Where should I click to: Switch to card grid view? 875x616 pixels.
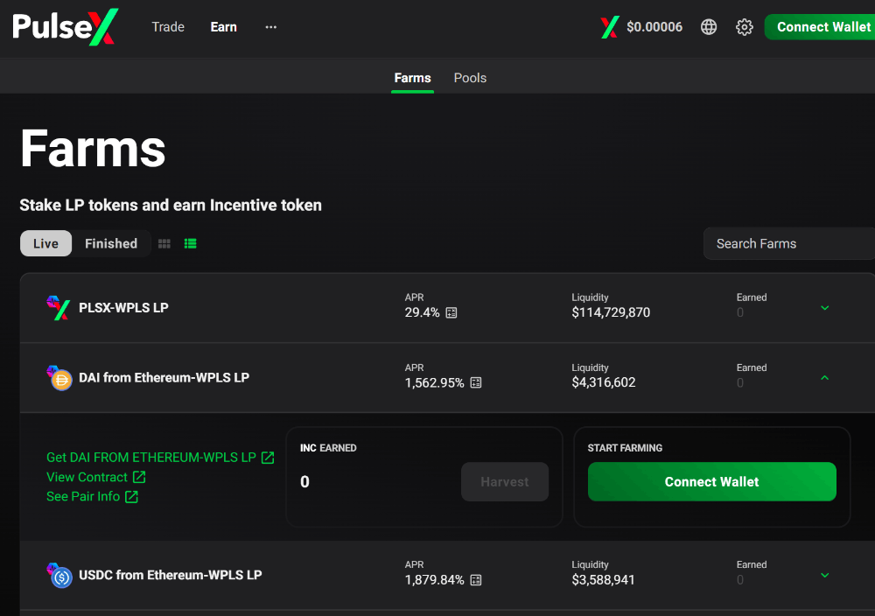[x=164, y=244]
